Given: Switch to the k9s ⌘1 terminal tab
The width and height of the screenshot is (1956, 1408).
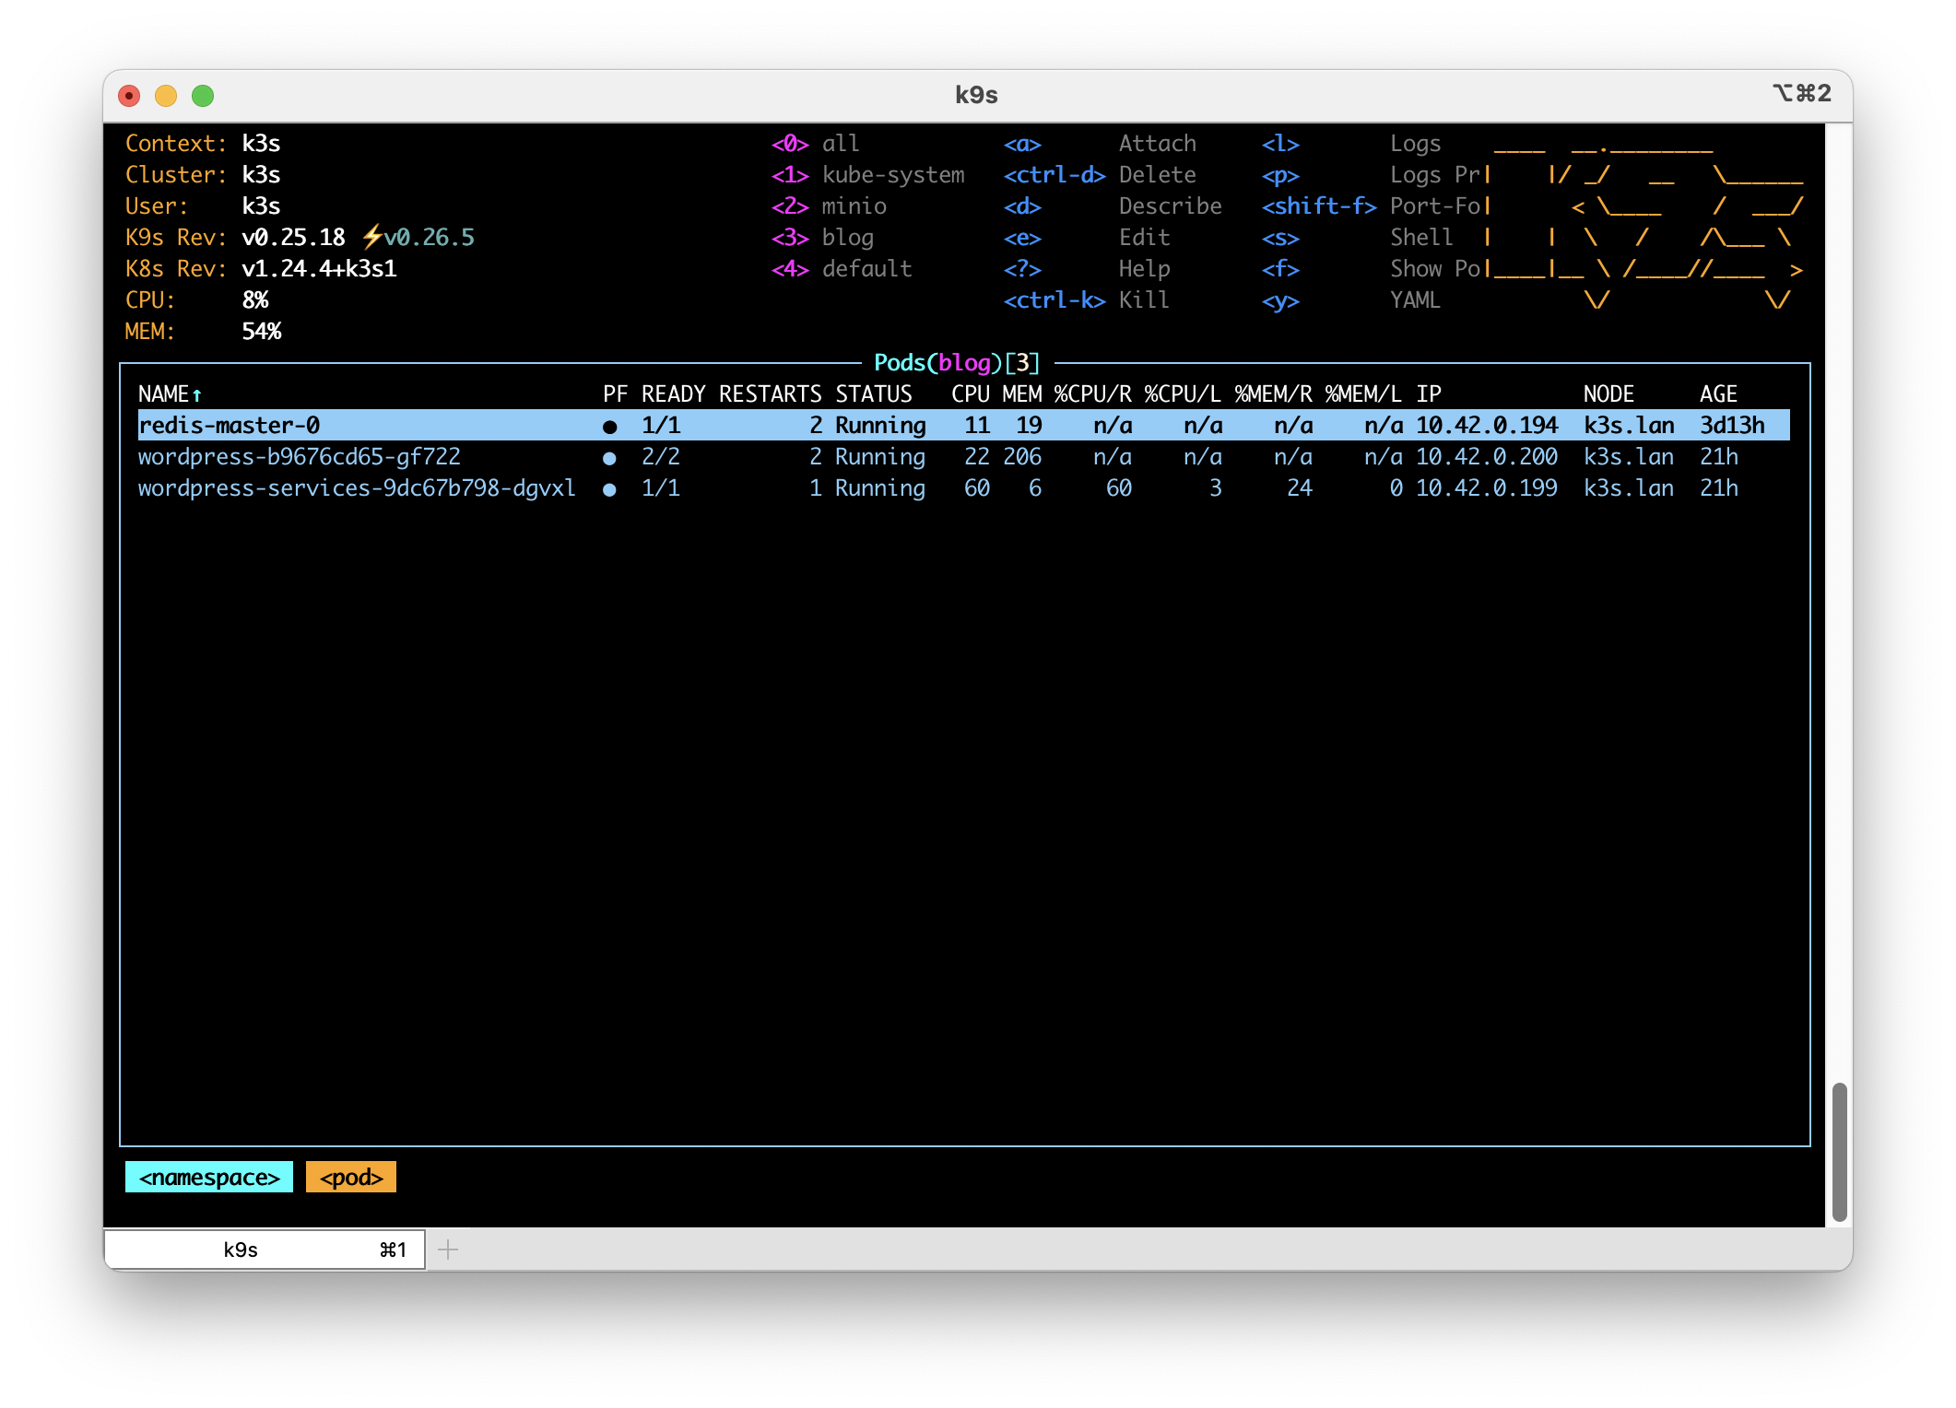Looking at the screenshot, I should (265, 1250).
